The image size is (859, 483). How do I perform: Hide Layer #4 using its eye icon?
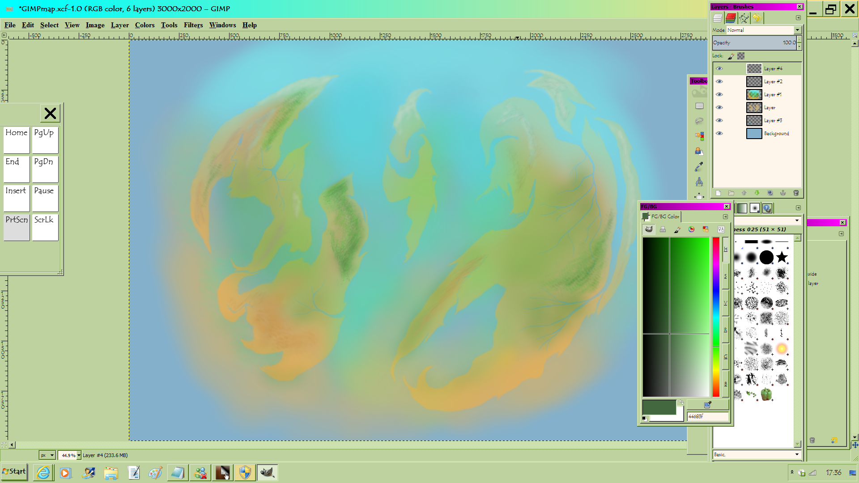pyautogui.click(x=719, y=68)
